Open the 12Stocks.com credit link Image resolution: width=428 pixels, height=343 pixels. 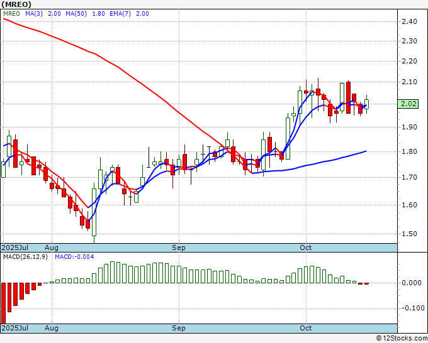coord(402,339)
